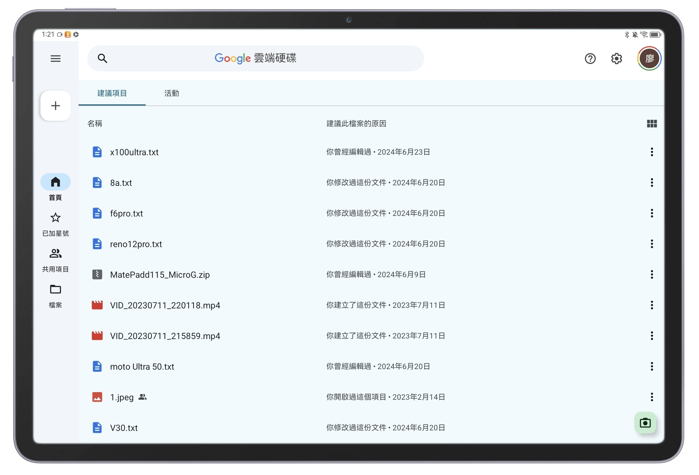The height and width of the screenshot is (475, 699).
Task: Switch to grid view layout
Action: pos(651,124)
